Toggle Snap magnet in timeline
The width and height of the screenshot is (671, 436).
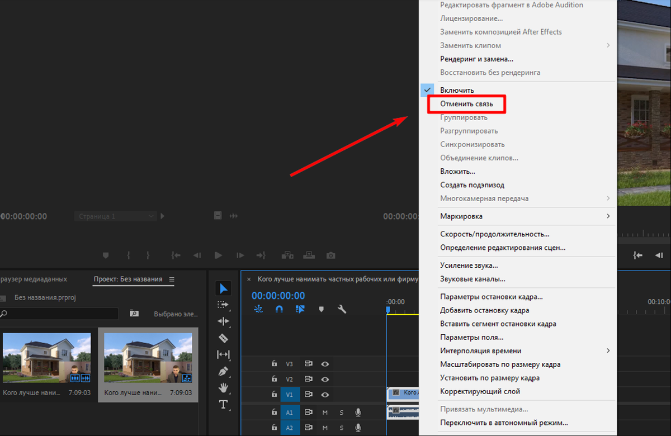coord(279,309)
